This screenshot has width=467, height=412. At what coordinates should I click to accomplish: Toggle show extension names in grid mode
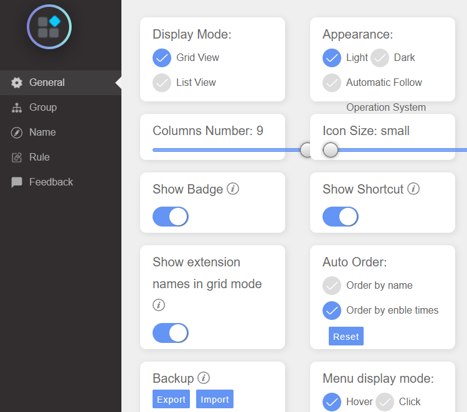coord(171,333)
